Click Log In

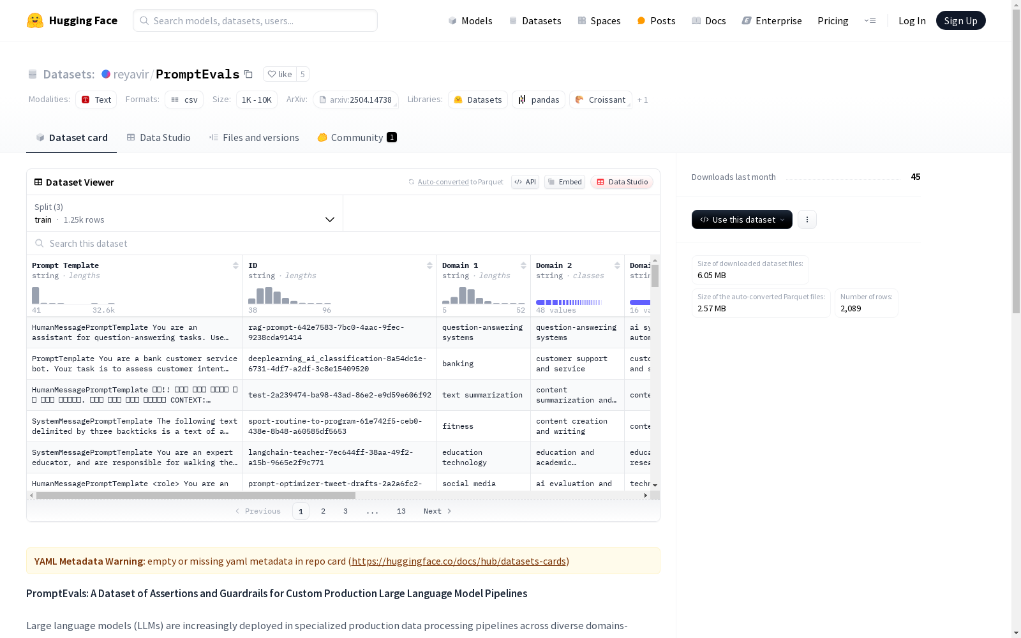[912, 20]
